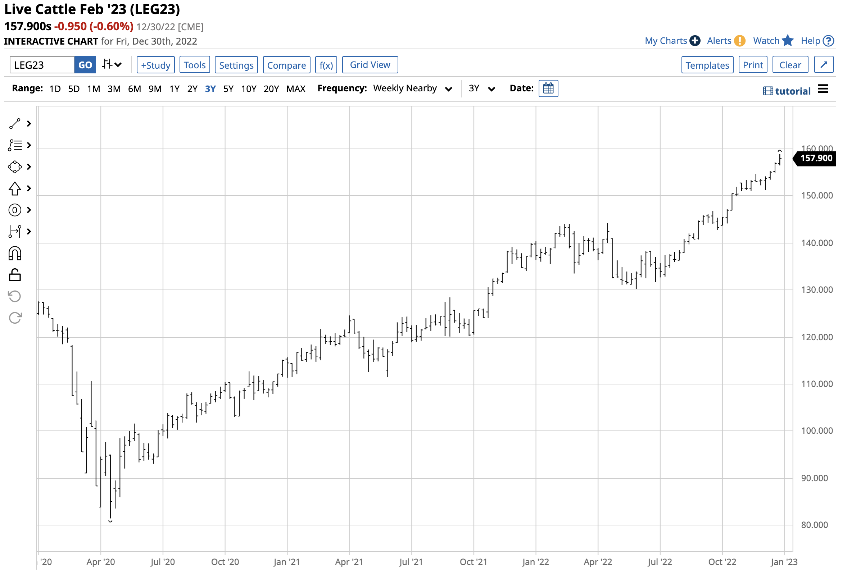Click the redo arrow icon
This screenshot has height=579, width=847.
[15, 319]
